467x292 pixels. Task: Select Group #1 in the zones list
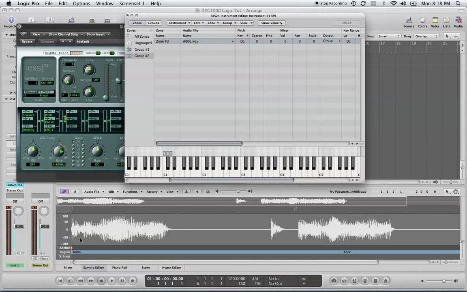(x=142, y=49)
